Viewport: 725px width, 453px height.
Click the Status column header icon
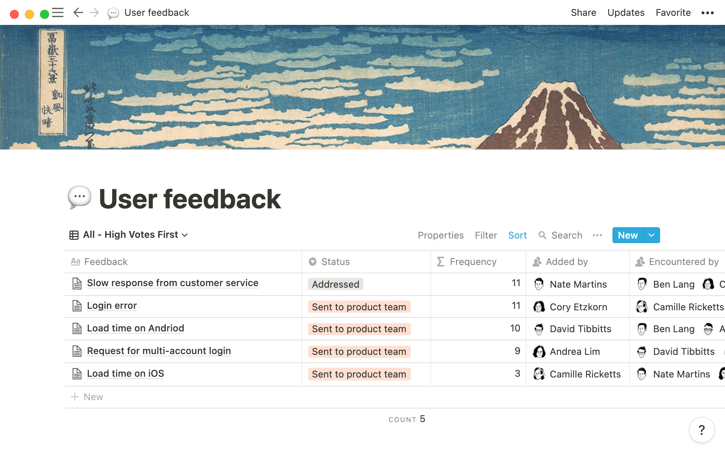click(x=313, y=261)
